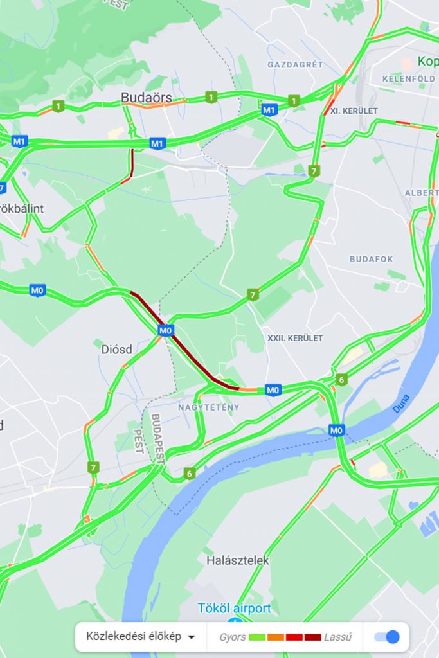439x658 pixels.
Task: Click the Halásztelek town label
Action: click(x=237, y=560)
